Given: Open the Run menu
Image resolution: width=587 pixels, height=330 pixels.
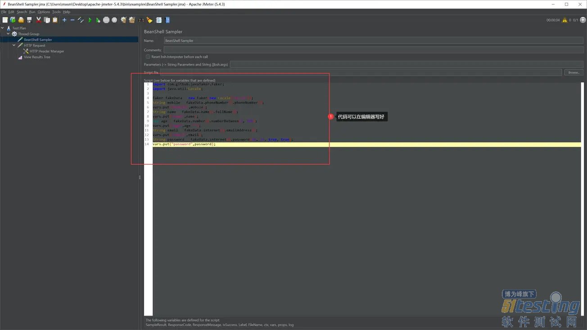Looking at the screenshot, I should (32, 12).
